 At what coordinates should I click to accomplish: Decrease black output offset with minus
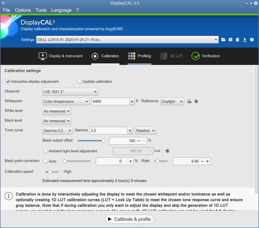tap(139, 141)
